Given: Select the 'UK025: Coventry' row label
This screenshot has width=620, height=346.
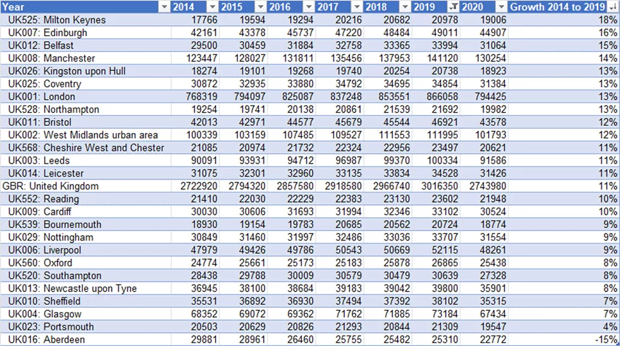Looking at the screenshot, I should (45, 83).
